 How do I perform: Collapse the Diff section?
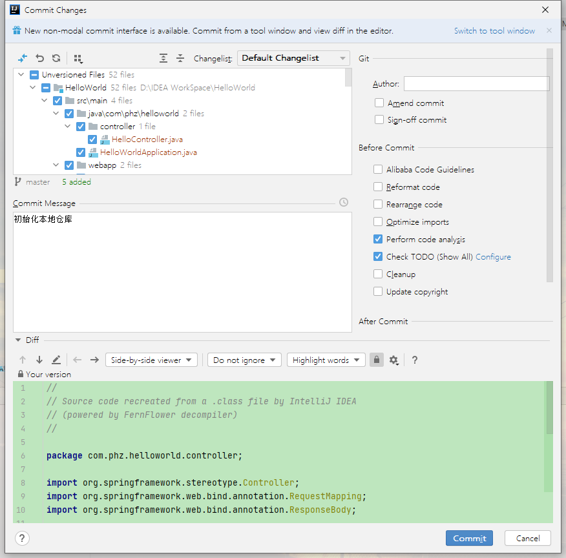(x=18, y=340)
